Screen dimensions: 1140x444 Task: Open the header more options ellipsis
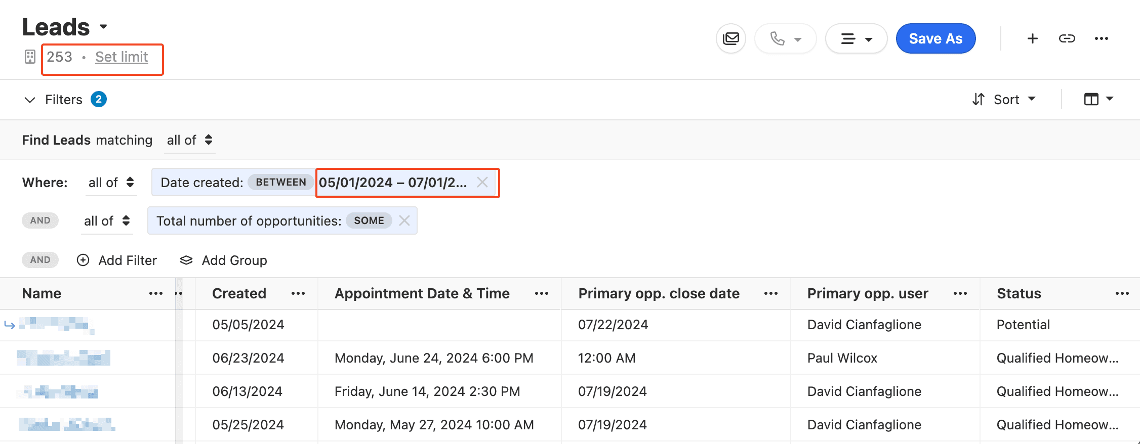pos(1102,38)
